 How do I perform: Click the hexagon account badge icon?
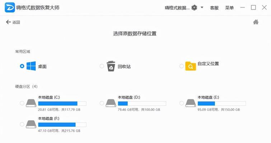[194, 8]
